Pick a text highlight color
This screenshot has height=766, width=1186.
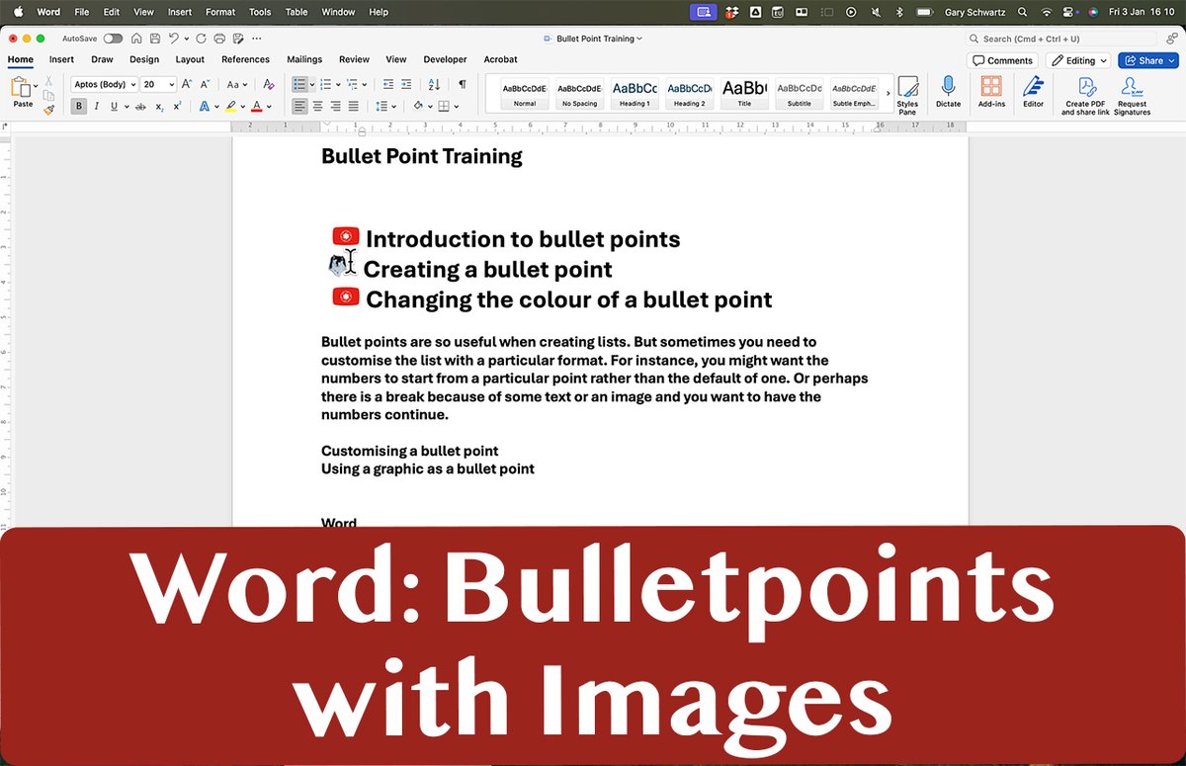231,106
